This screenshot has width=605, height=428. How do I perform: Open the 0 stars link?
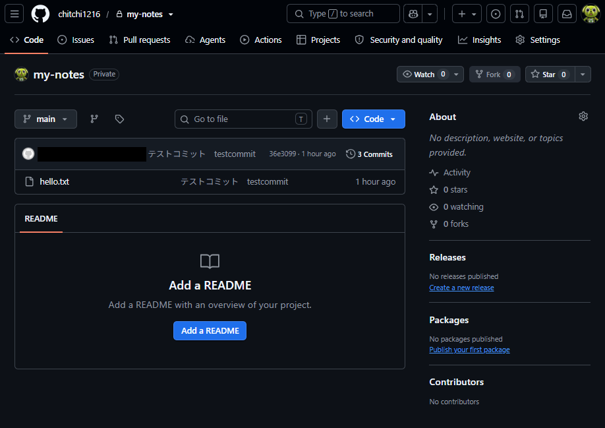448,189
